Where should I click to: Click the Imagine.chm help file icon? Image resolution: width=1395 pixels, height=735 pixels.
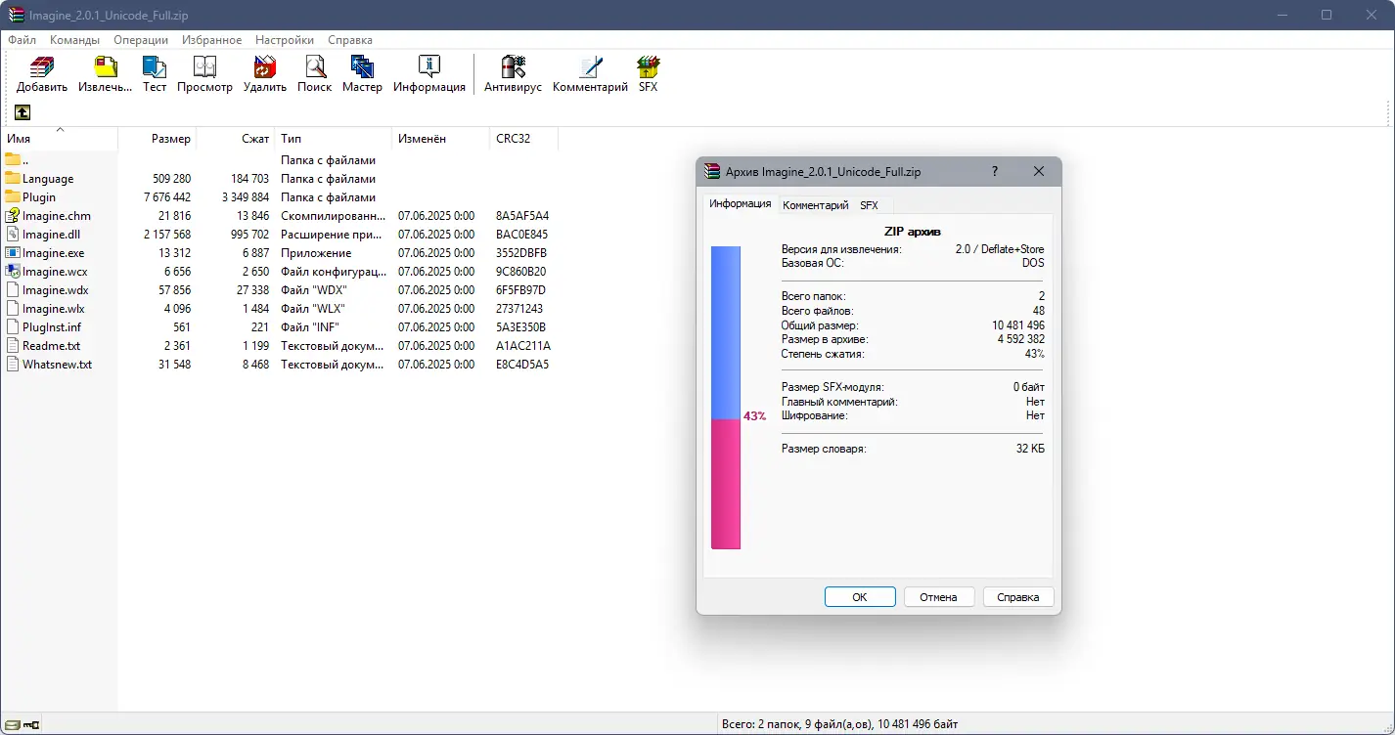point(13,215)
